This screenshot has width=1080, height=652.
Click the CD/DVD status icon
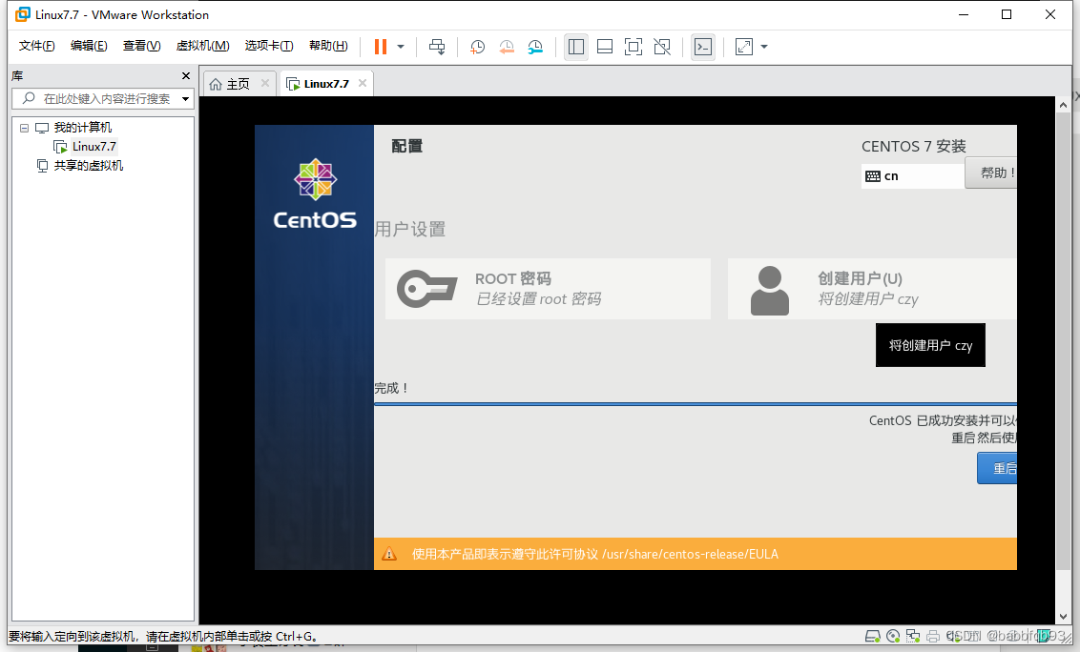[893, 636]
